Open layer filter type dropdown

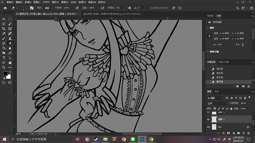[x=215, y=98]
